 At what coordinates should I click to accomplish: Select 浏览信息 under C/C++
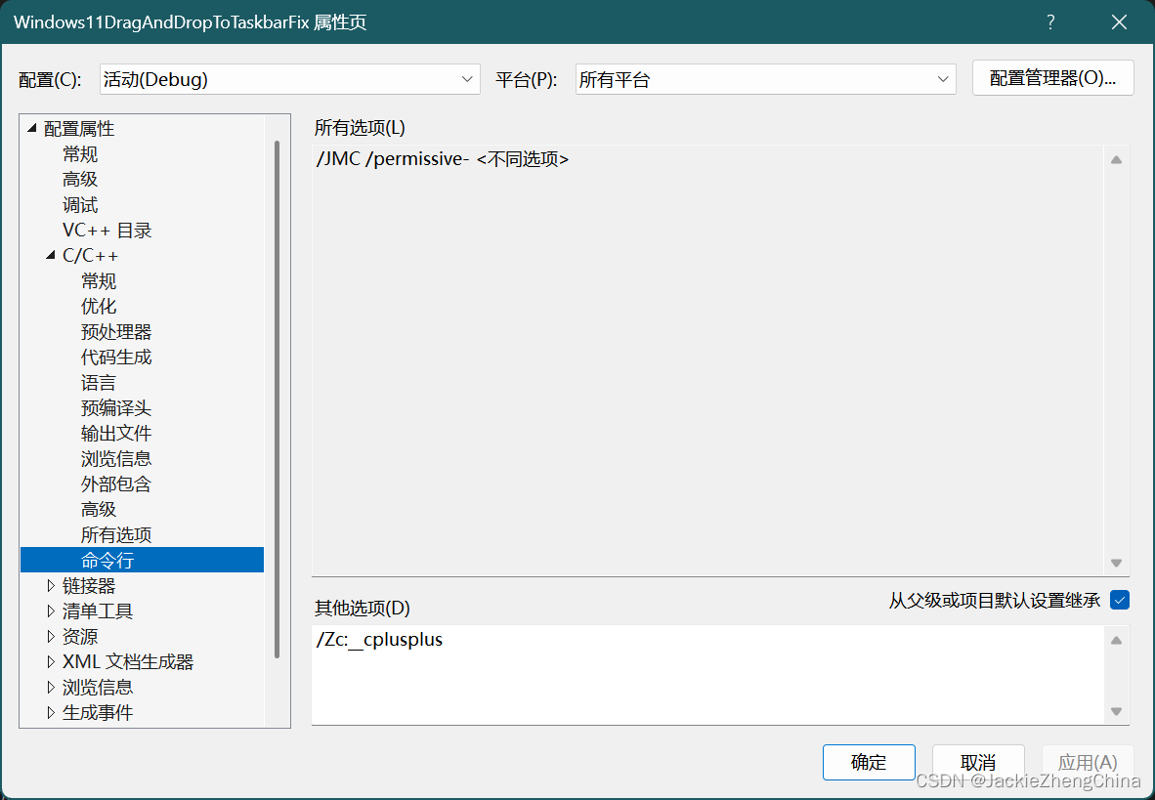[x=116, y=458]
